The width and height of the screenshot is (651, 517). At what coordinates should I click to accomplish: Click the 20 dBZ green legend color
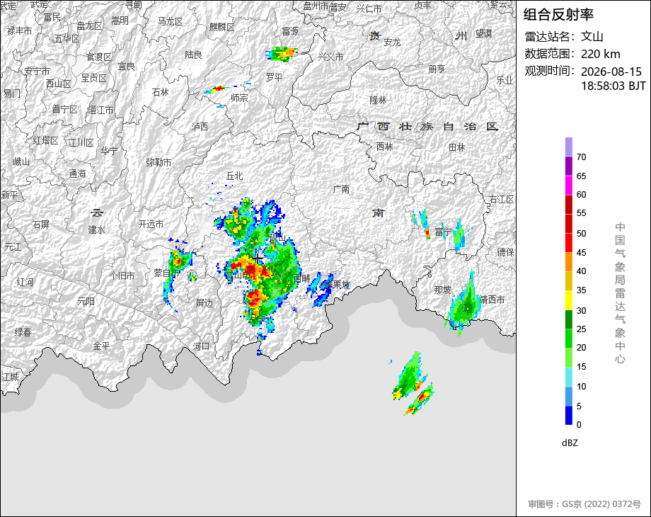568,339
